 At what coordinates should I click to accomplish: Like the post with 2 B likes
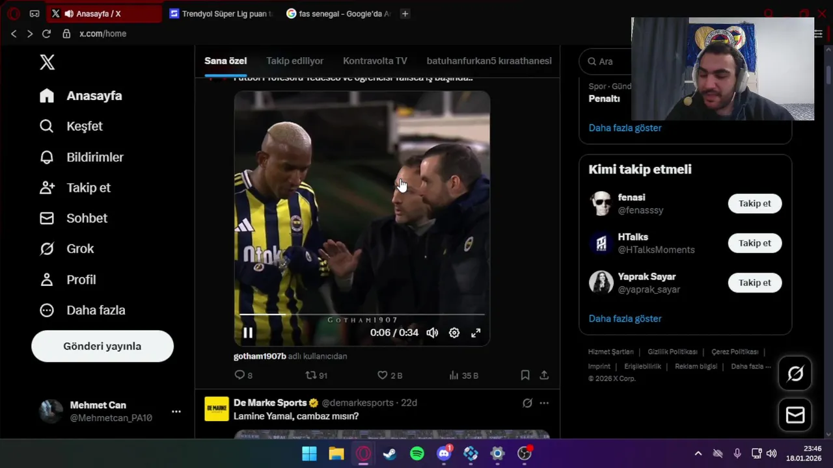390,375
